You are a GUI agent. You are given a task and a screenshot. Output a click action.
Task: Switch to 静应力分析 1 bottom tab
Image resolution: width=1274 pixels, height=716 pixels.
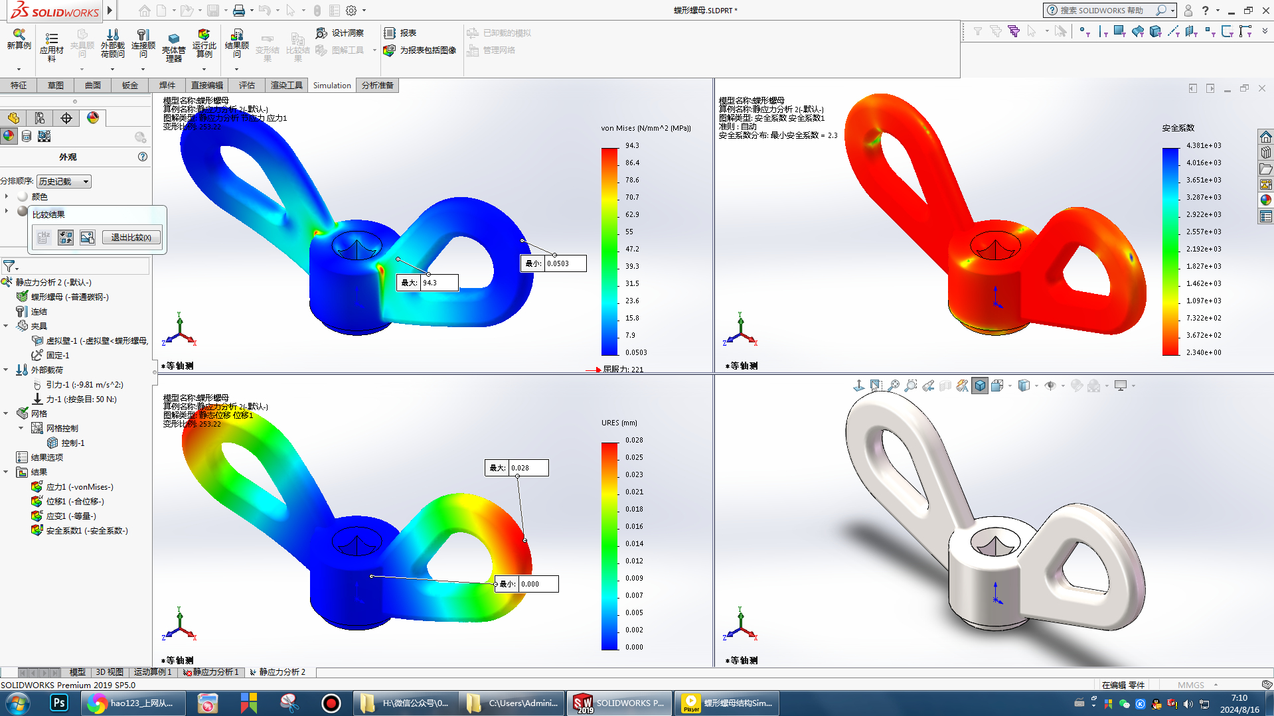(x=212, y=672)
